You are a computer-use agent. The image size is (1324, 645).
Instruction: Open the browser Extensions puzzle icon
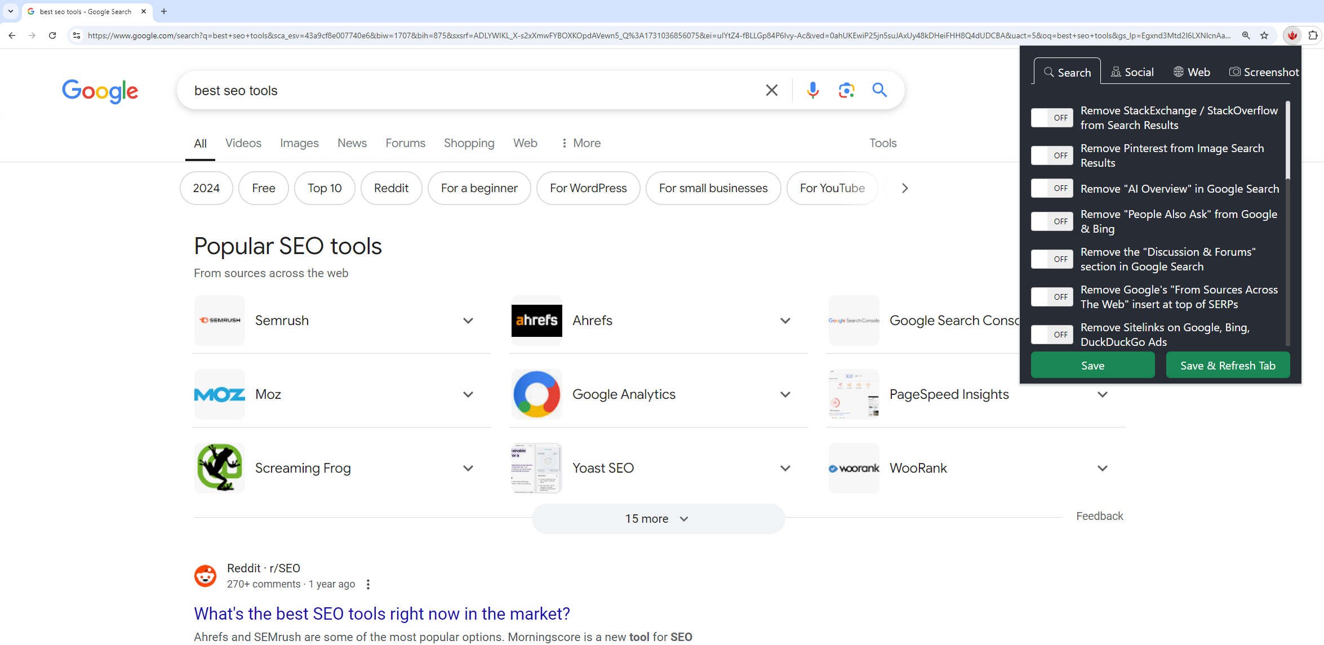[1313, 35]
